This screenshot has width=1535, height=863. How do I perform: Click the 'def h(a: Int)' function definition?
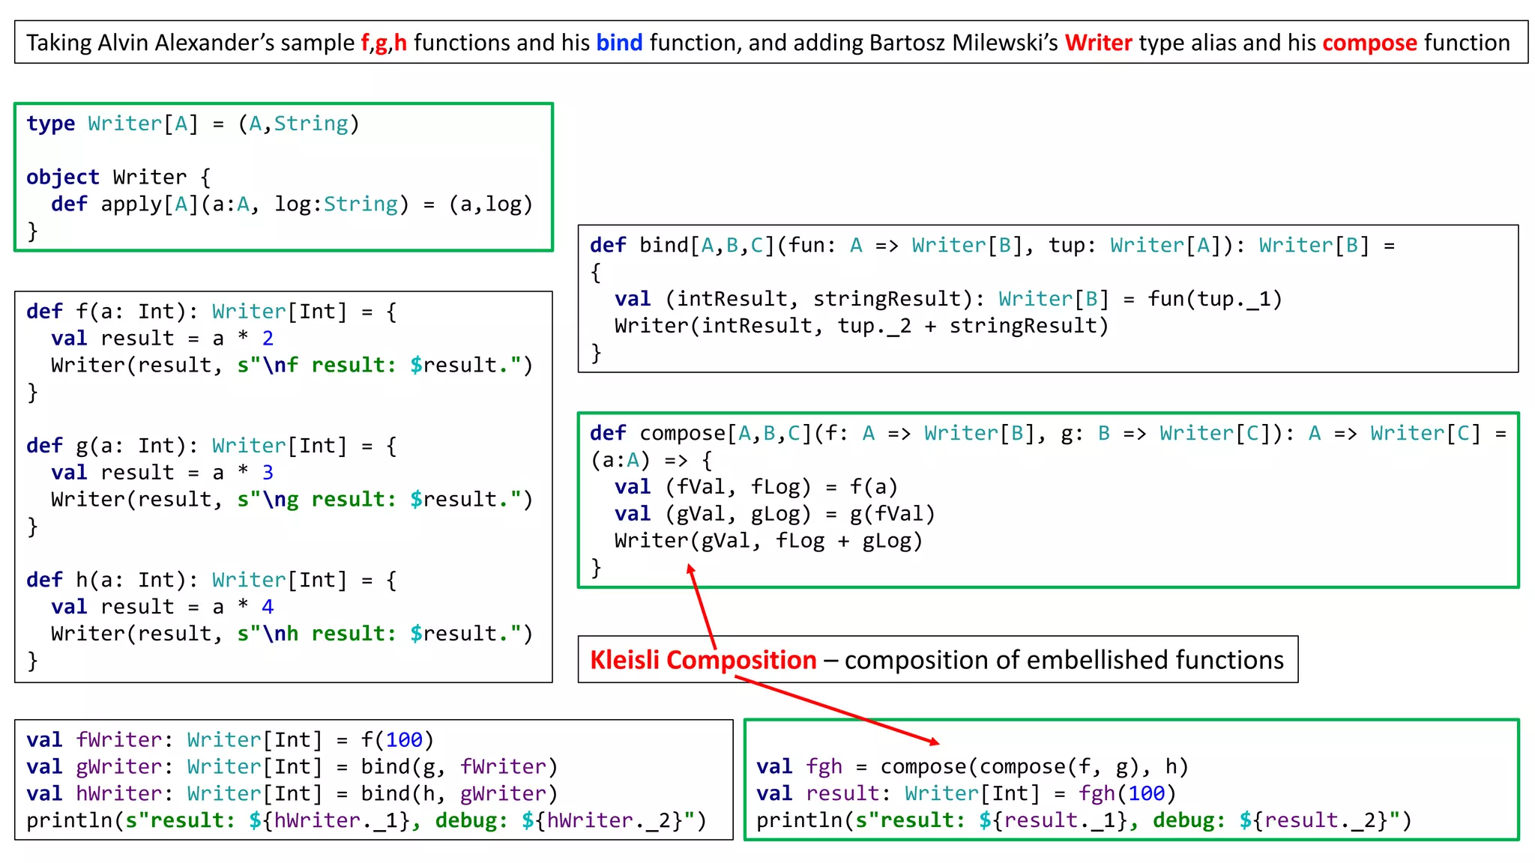211,580
